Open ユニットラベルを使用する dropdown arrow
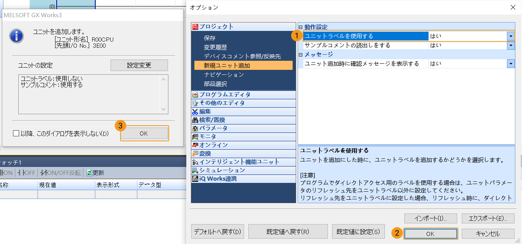Viewport: 523px width, 244px height. (x=511, y=36)
